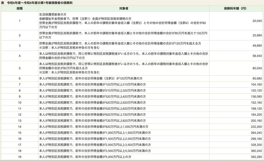Select the 184,200 premium amount
This screenshot has width=264, height=161.
[x=256, y=115]
